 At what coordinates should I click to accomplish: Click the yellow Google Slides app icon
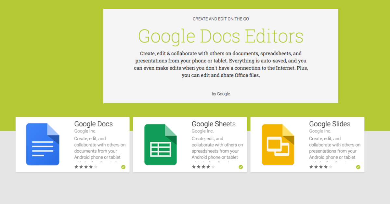tap(278, 144)
